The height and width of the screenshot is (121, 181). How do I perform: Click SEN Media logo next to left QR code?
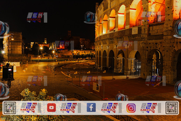point(31,108)
